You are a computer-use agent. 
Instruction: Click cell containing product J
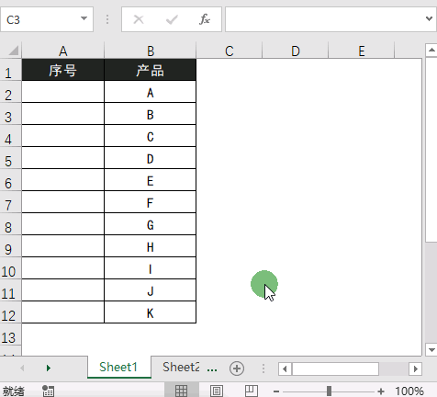coord(151,290)
